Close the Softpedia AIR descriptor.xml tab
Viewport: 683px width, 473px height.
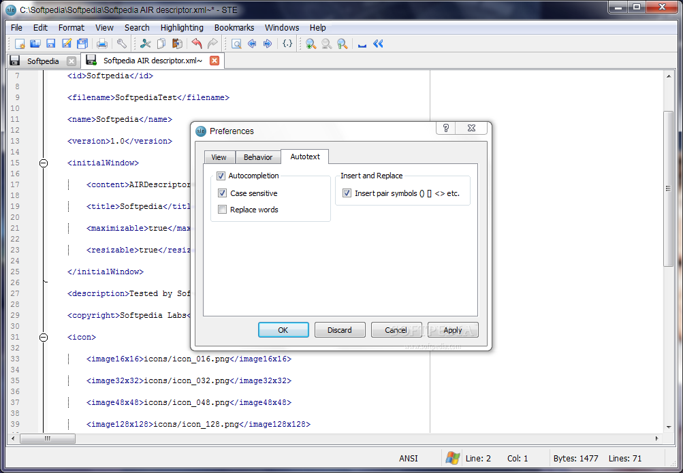(215, 61)
